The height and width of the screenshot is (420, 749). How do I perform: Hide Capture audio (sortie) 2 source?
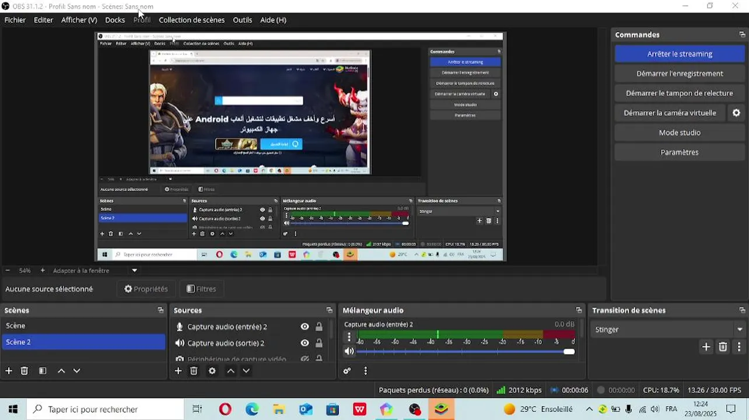click(304, 343)
